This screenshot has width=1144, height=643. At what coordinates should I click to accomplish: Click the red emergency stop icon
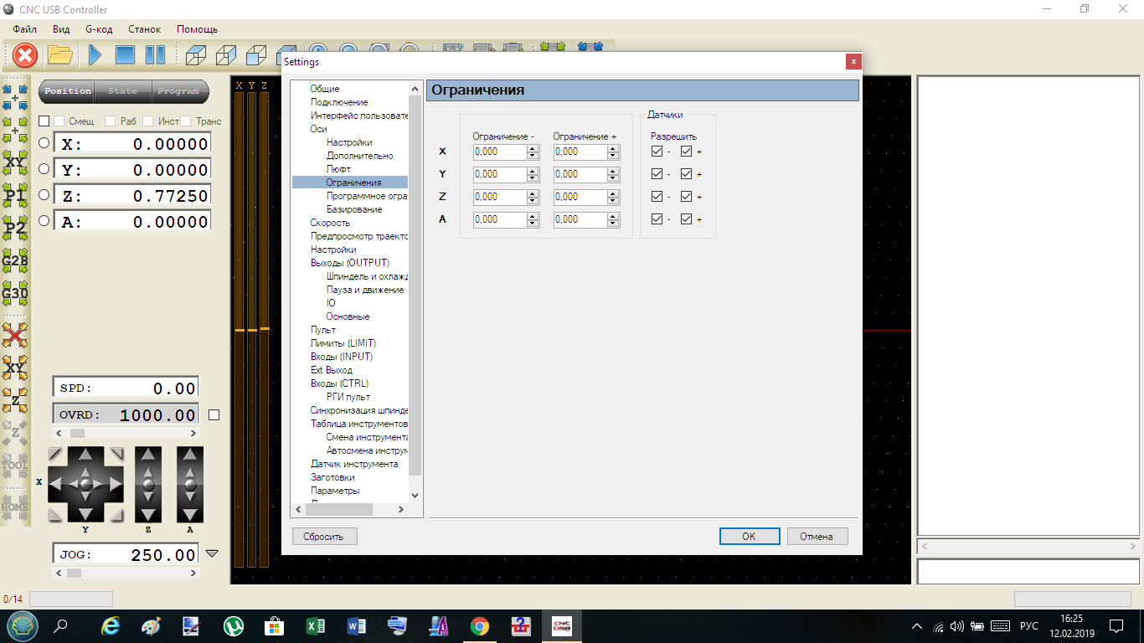(x=26, y=55)
